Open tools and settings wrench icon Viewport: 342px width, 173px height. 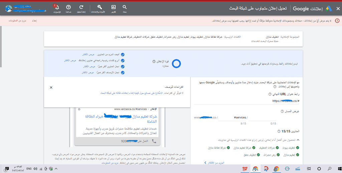(99, 7)
